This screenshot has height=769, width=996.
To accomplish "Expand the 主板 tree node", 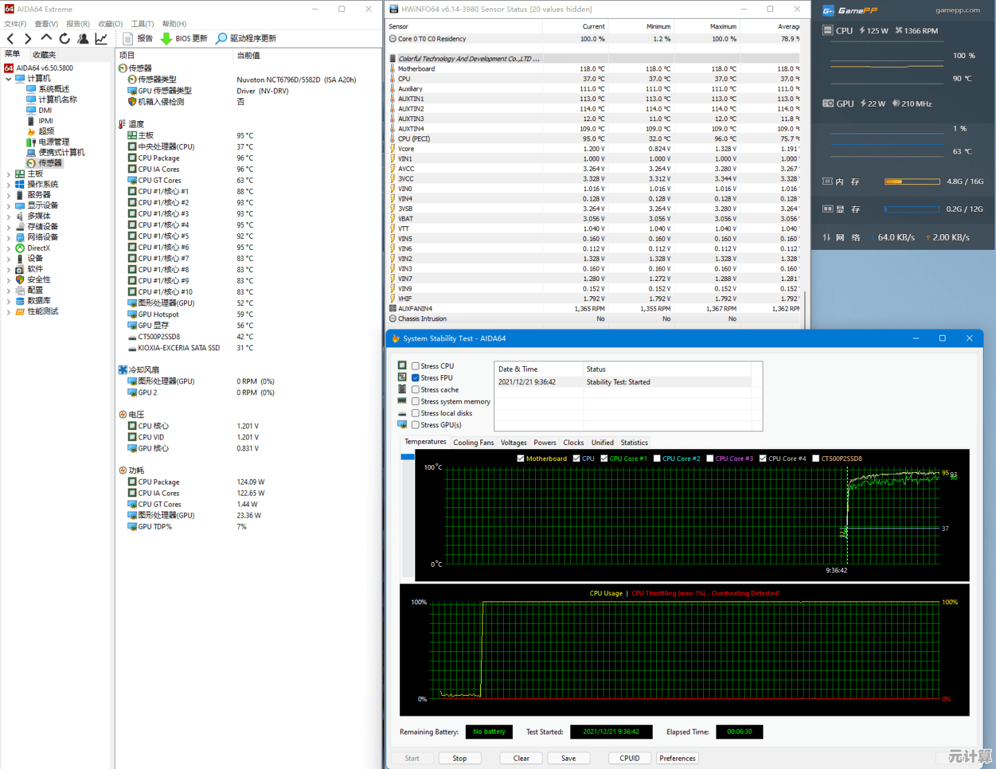I will (x=8, y=174).
